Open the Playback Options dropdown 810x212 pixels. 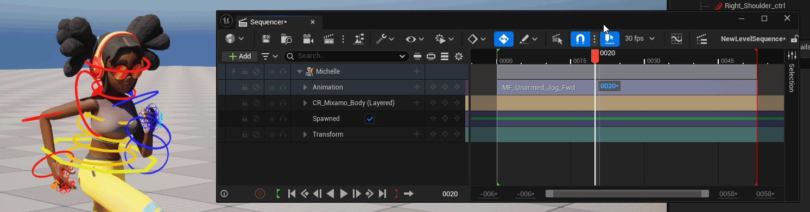point(445,39)
